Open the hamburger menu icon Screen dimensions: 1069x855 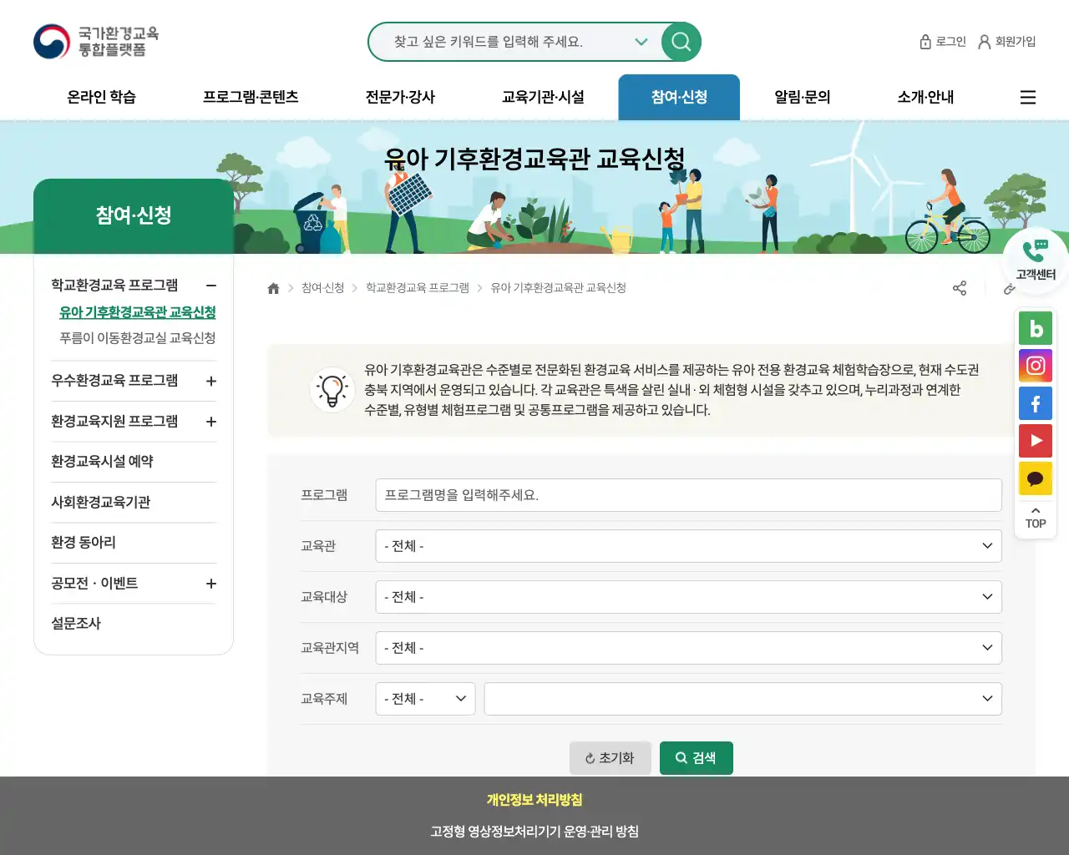1027,98
